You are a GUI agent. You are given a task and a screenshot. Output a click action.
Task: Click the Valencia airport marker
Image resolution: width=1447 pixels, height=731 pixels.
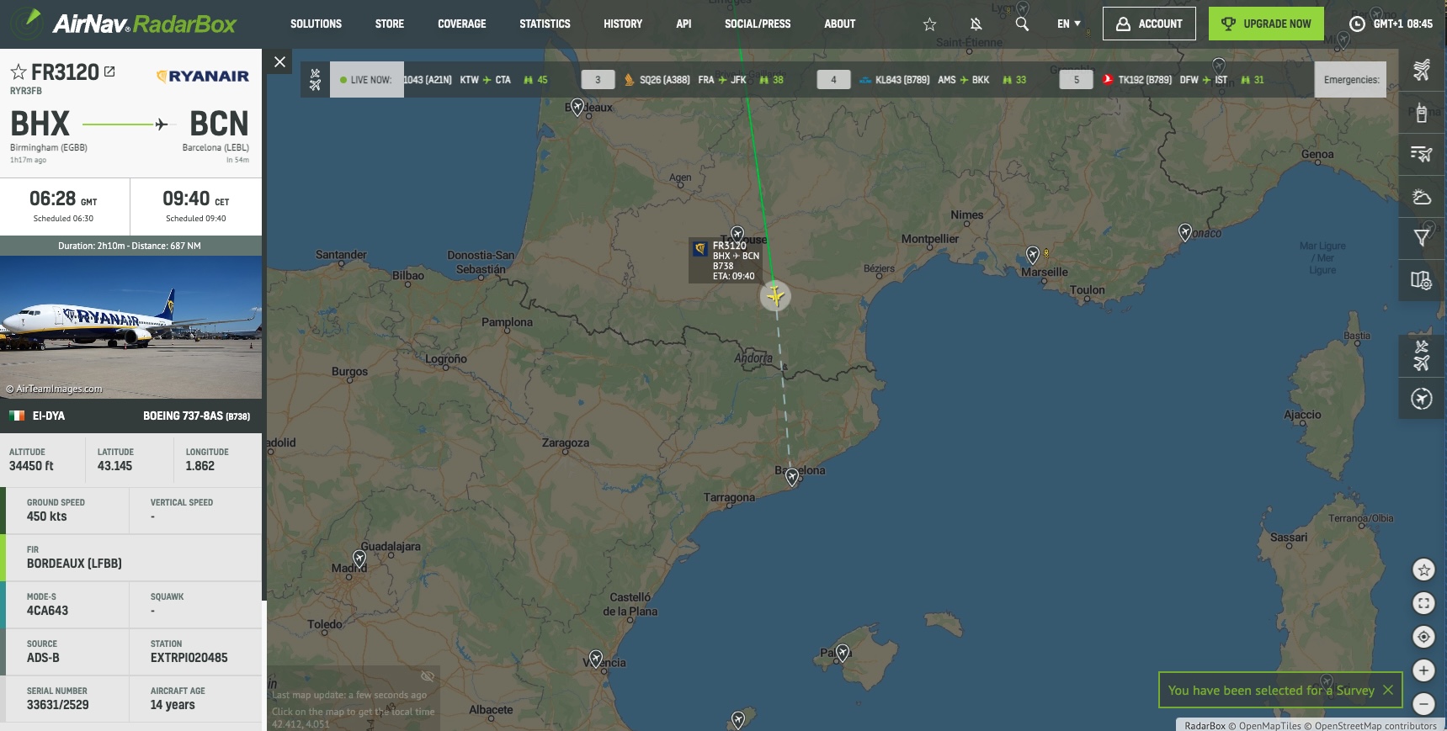(596, 659)
